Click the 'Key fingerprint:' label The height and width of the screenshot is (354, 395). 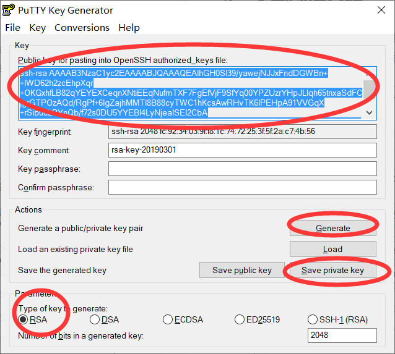[45, 132]
